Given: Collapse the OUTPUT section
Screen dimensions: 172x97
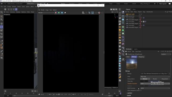Looking at the screenshot, I should tap(127, 93).
